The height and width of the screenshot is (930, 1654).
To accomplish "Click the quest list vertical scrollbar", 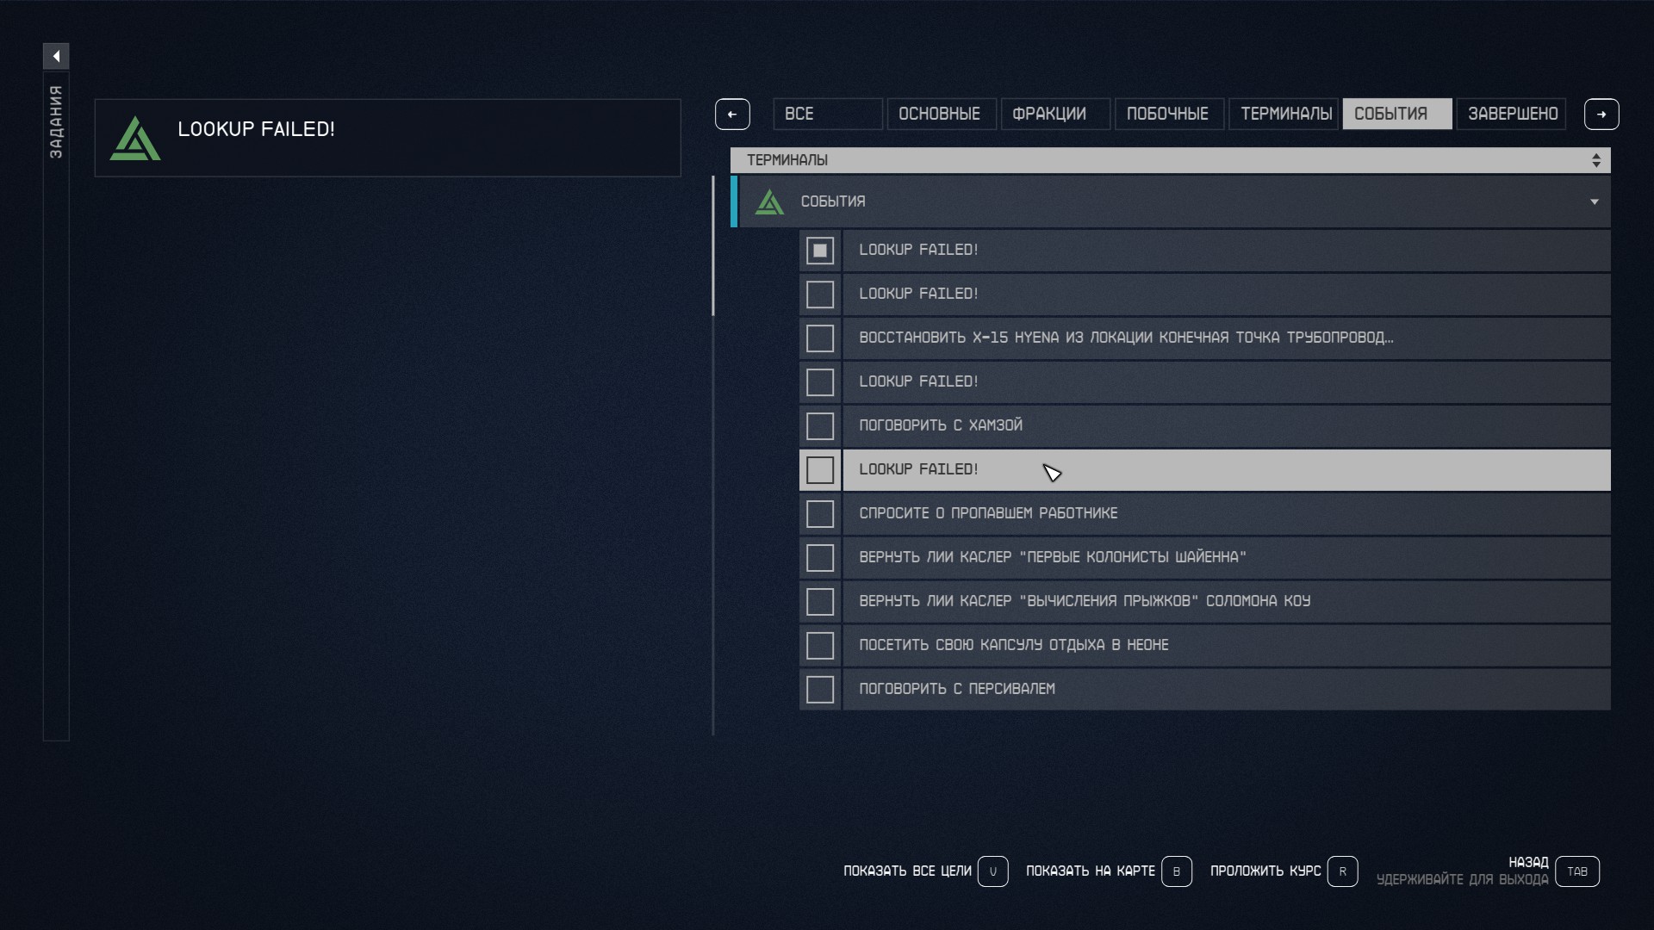I will coord(713,246).
